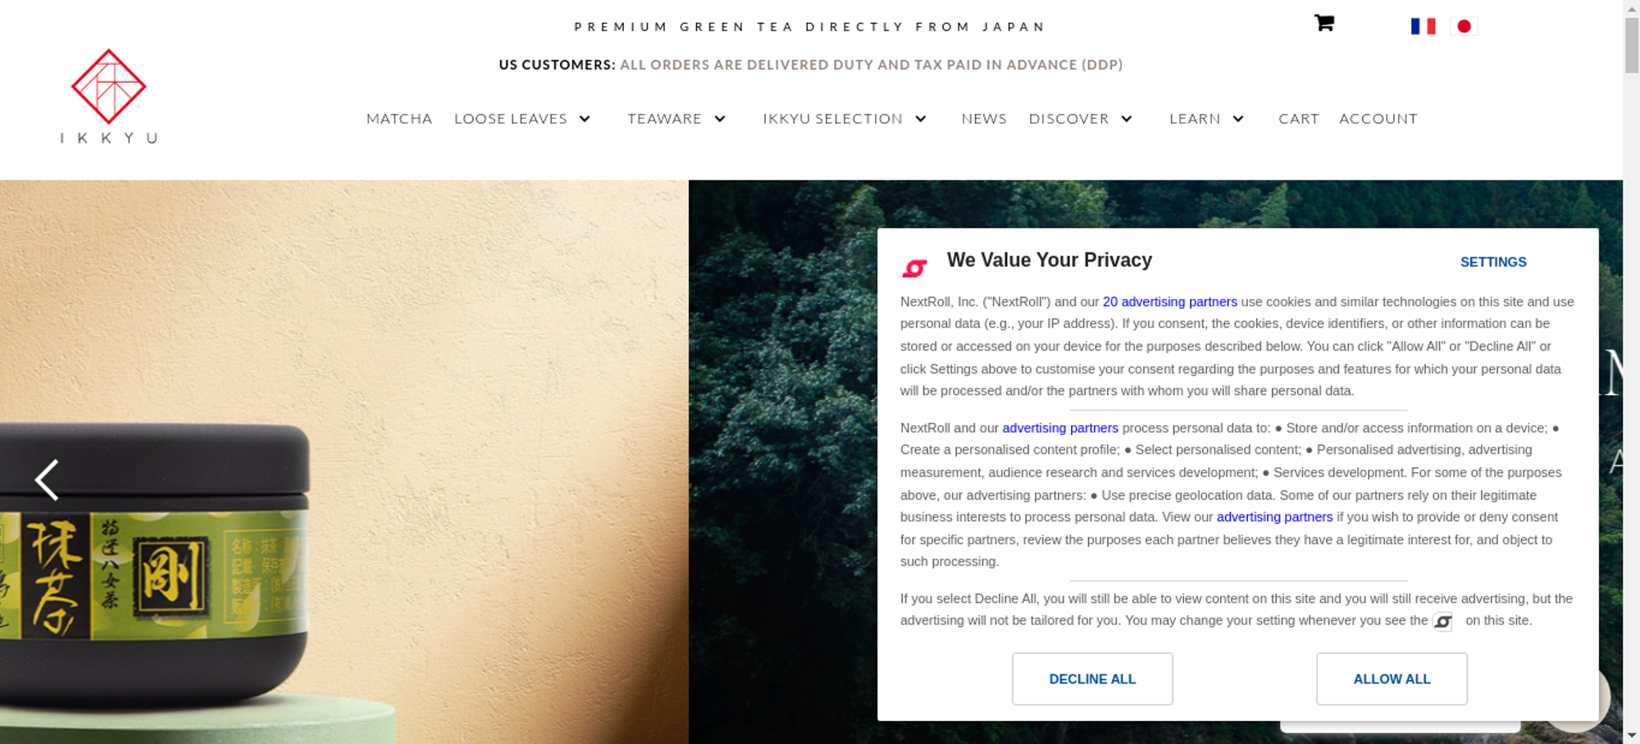Click the Decline All button

[x=1092, y=678]
